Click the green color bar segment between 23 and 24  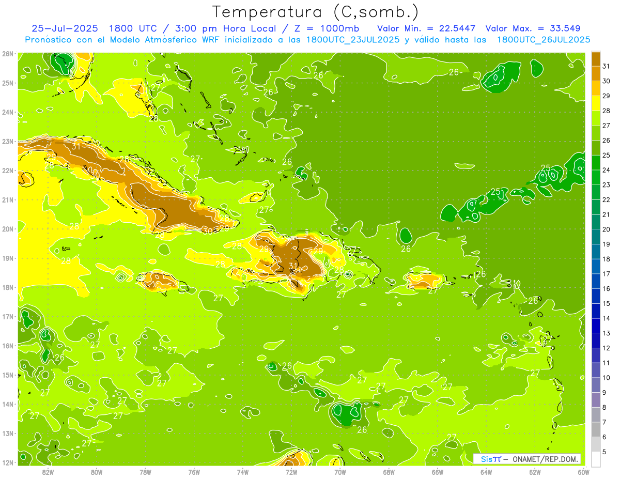(596, 177)
